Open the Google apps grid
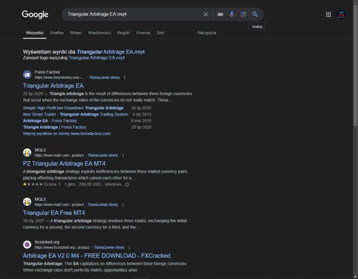 [x=328, y=15]
